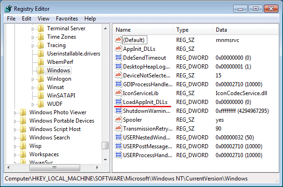
Task: Click the tree scroll up arrow
Action: pos(105,28)
